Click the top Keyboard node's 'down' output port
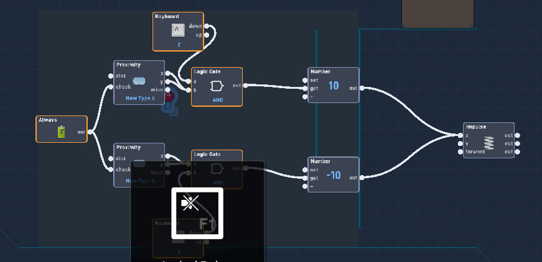 tap(207, 26)
